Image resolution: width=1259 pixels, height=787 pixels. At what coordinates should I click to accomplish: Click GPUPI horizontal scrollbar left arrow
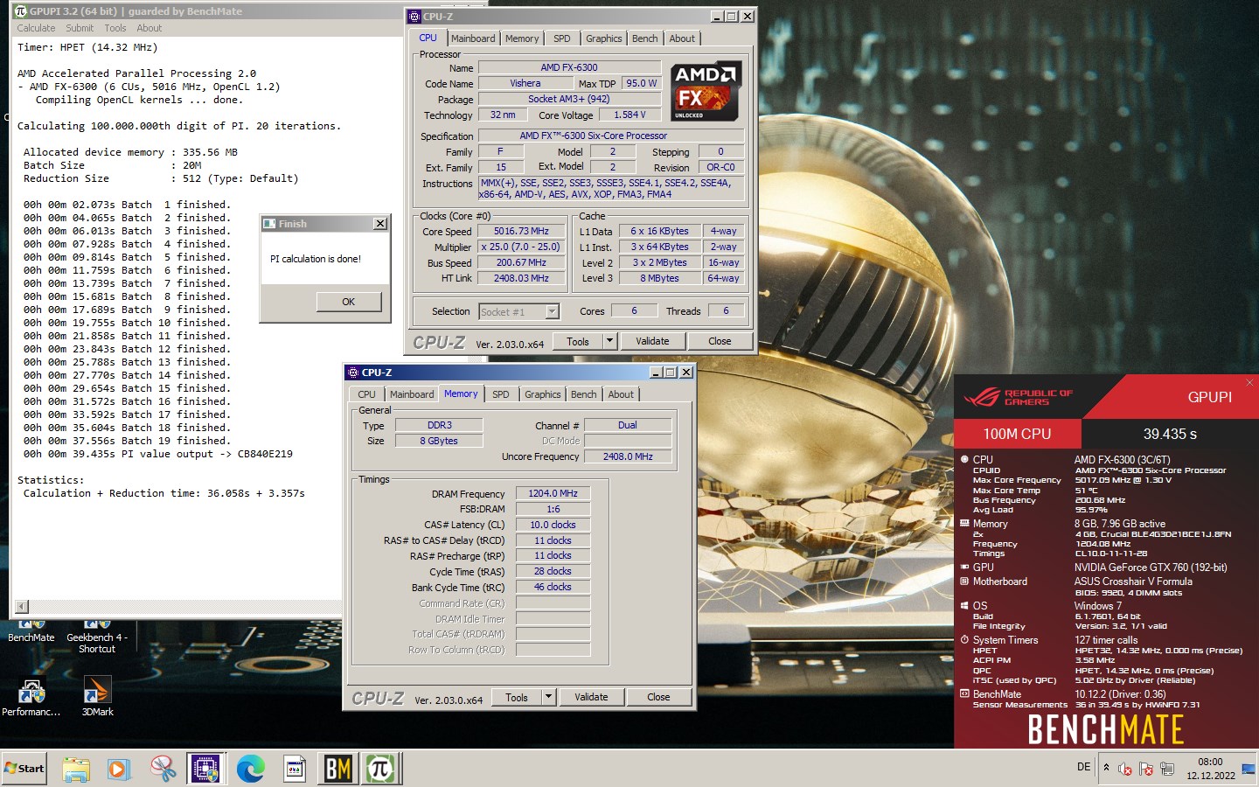coord(22,607)
